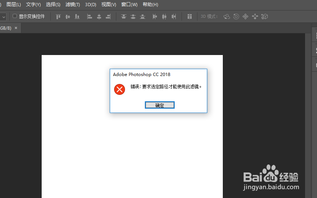Click the auto-align layers icon
317x198 pixels.
click(189, 17)
